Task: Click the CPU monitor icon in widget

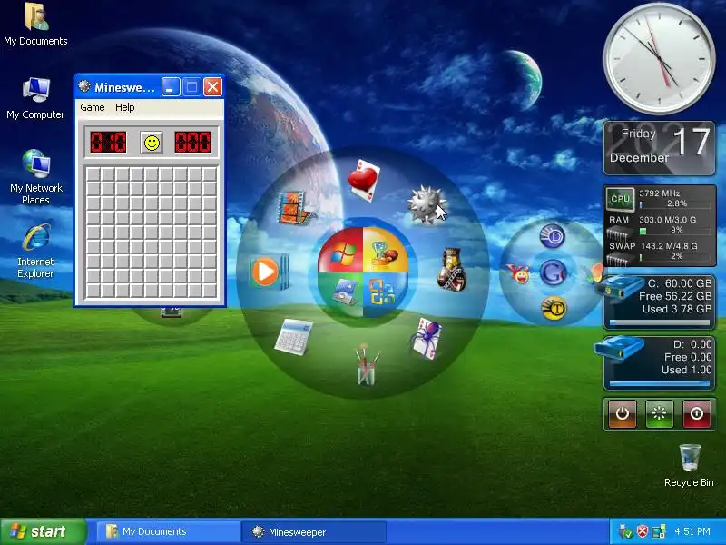Action: pyautogui.click(x=620, y=199)
